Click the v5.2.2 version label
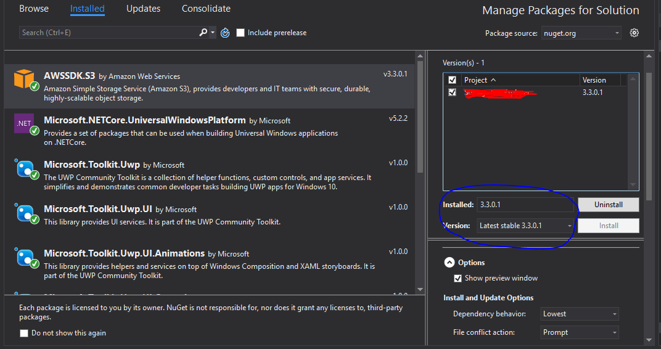 398,118
